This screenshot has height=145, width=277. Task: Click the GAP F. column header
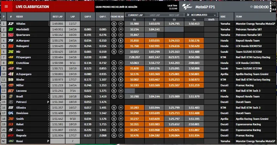pyautogui.click(x=103, y=17)
